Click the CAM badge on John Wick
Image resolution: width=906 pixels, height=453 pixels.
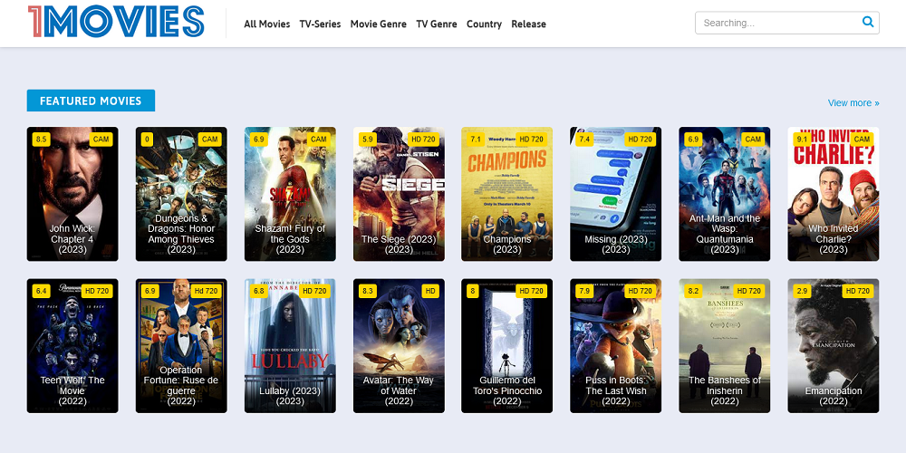tap(101, 140)
